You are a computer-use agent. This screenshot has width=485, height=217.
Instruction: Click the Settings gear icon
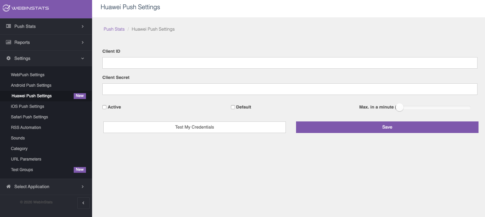pos(9,58)
